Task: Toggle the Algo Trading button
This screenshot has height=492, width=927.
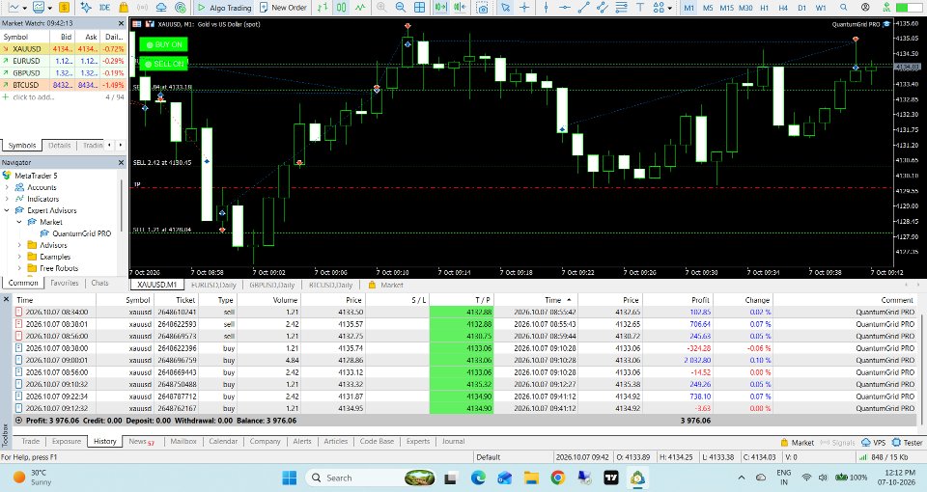Action: 224,7
